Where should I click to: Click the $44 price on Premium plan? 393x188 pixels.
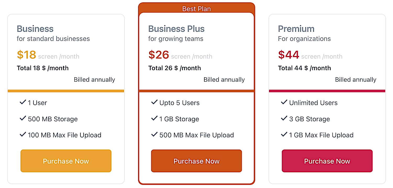(288, 55)
